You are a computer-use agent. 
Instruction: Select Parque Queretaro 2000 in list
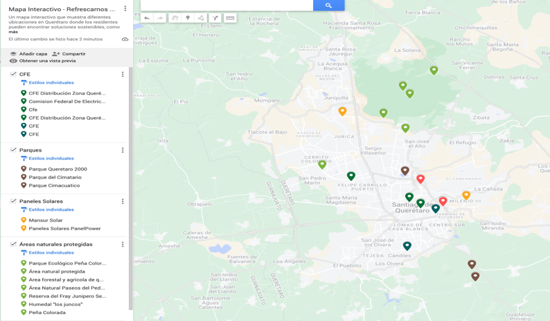(57, 169)
